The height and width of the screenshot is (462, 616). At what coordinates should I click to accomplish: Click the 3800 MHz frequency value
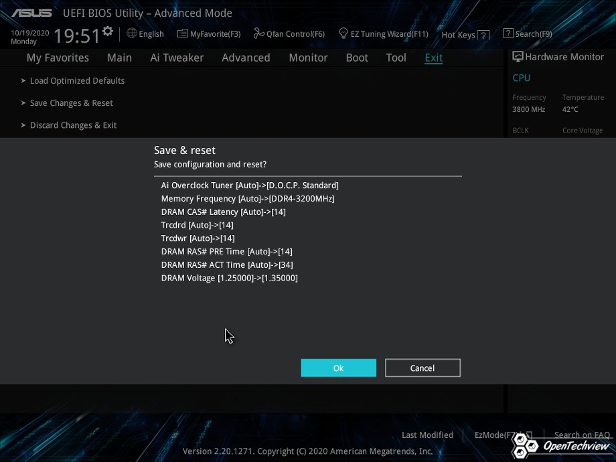[x=529, y=109]
